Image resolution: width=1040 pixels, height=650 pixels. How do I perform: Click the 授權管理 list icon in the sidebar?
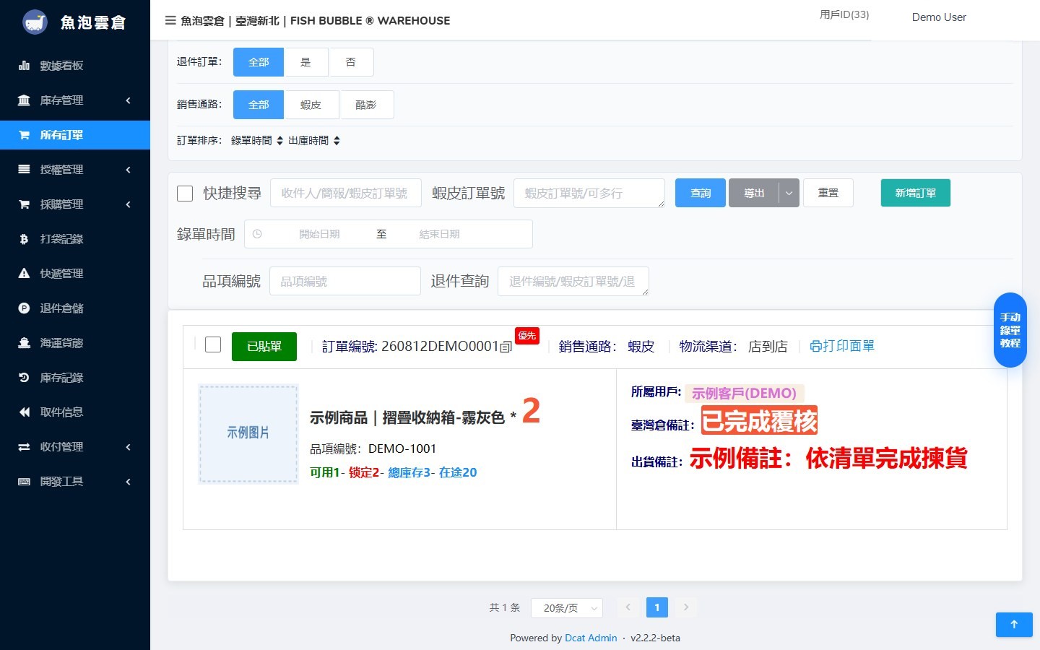(24, 170)
